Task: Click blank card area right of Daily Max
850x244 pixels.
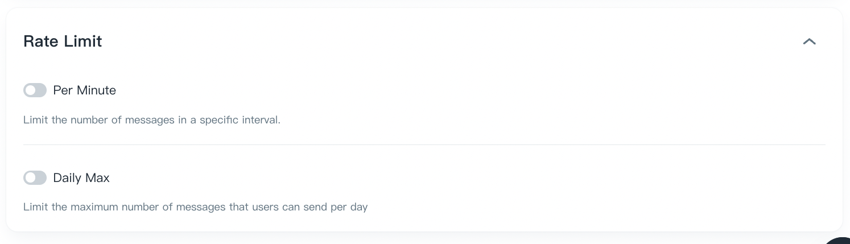Action: 455,178
